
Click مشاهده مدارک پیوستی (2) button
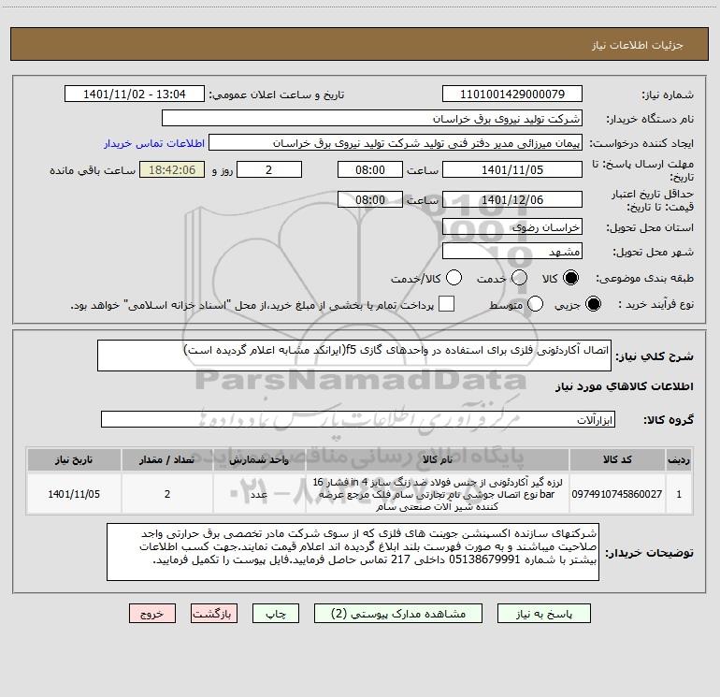coord(398,614)
